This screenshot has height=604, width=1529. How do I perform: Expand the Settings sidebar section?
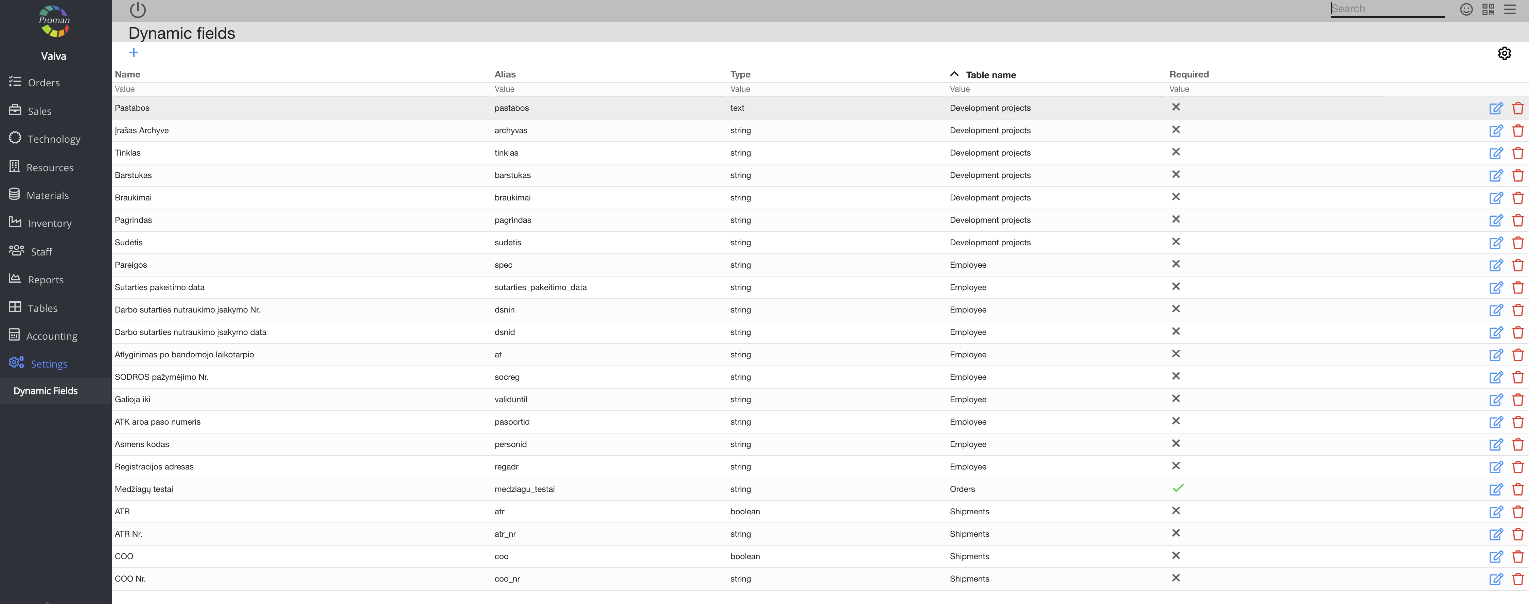49,364
